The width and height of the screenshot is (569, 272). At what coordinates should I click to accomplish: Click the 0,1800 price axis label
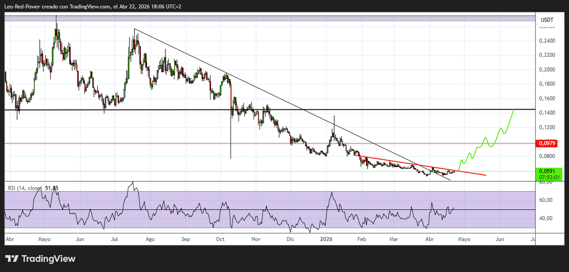pyautogui.click(x=547, y=84)
